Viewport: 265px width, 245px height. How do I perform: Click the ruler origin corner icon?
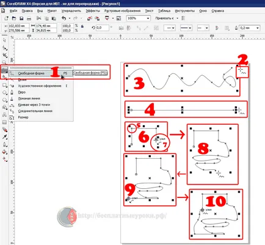coord(12,37)
